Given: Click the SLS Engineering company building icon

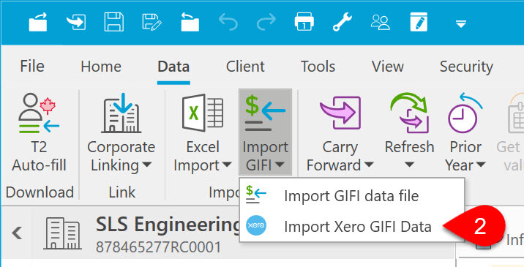Looking at the screenshot, I should (62, 233).
